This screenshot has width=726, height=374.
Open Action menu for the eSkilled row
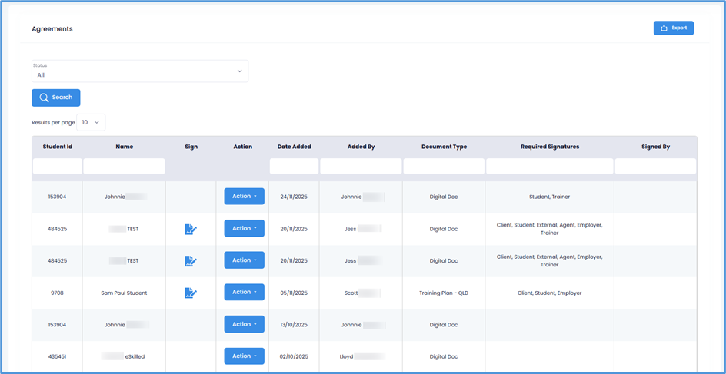244,356
